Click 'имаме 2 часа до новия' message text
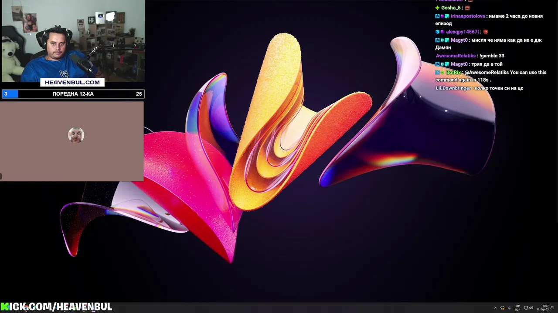Screen dimensions: 558x313 click(516, 16)
